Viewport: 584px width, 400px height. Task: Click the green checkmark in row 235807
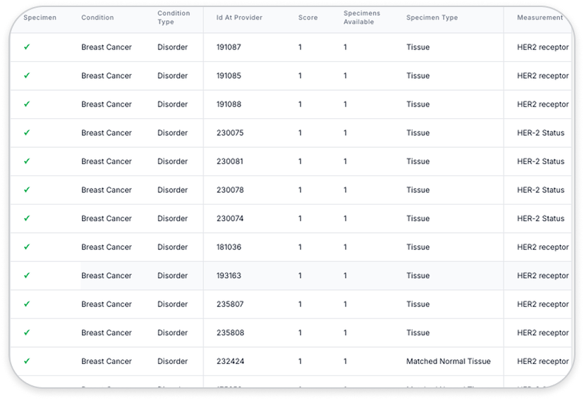pos(27,304)
